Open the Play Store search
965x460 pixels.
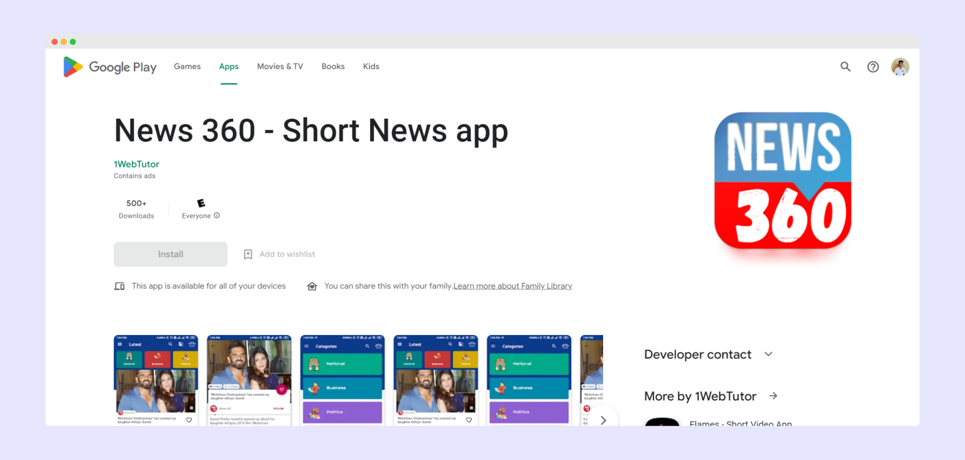(x=845, y=67)
